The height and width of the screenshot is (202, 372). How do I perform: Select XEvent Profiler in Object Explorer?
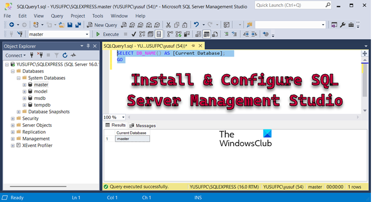tap(37, 145)
